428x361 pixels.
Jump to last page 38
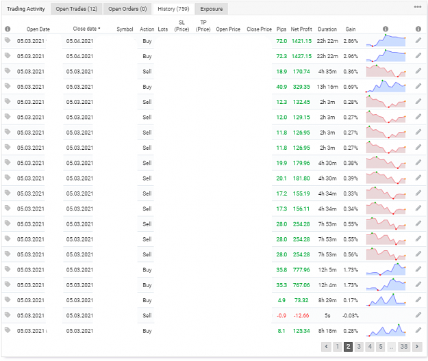coord(404,347)
